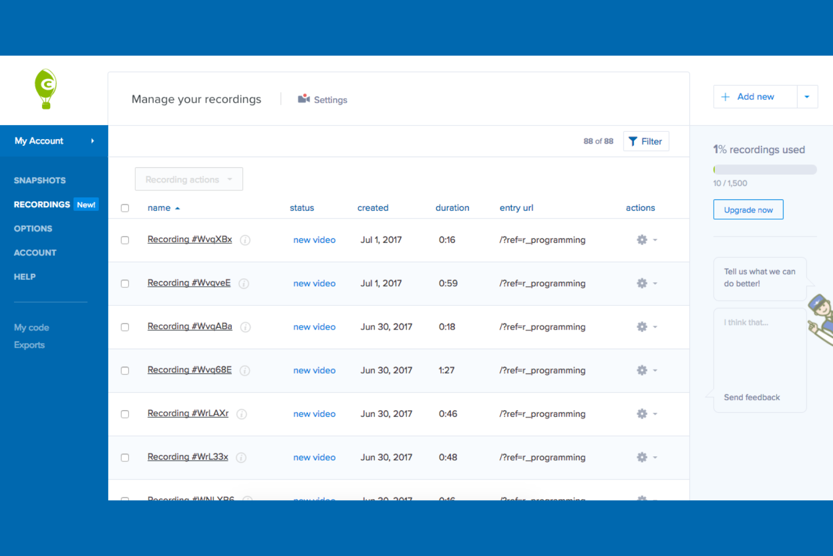Check the select-all checkbox in the table header
Screen dimensions: 833x556
tap(125, 208)
